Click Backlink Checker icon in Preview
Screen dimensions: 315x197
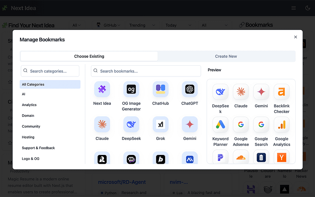(282, 92)
